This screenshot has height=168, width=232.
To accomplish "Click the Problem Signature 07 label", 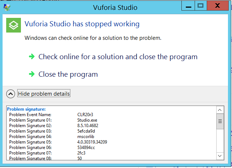I will (x=30, y=153).
